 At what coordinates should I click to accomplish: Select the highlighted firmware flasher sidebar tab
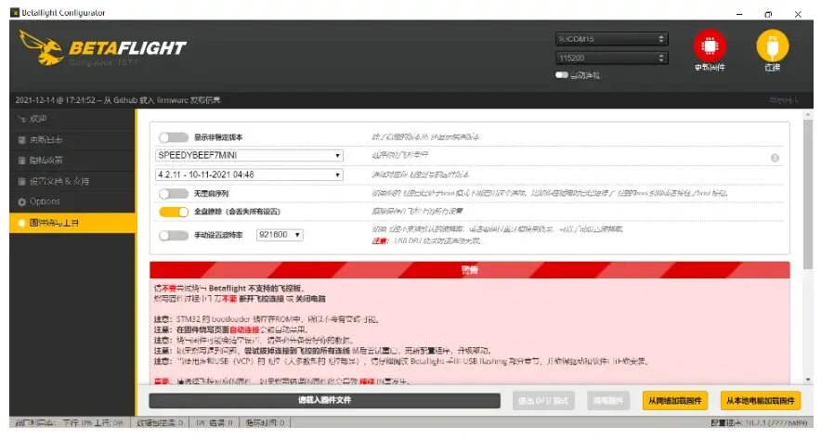tap(72, 223)
